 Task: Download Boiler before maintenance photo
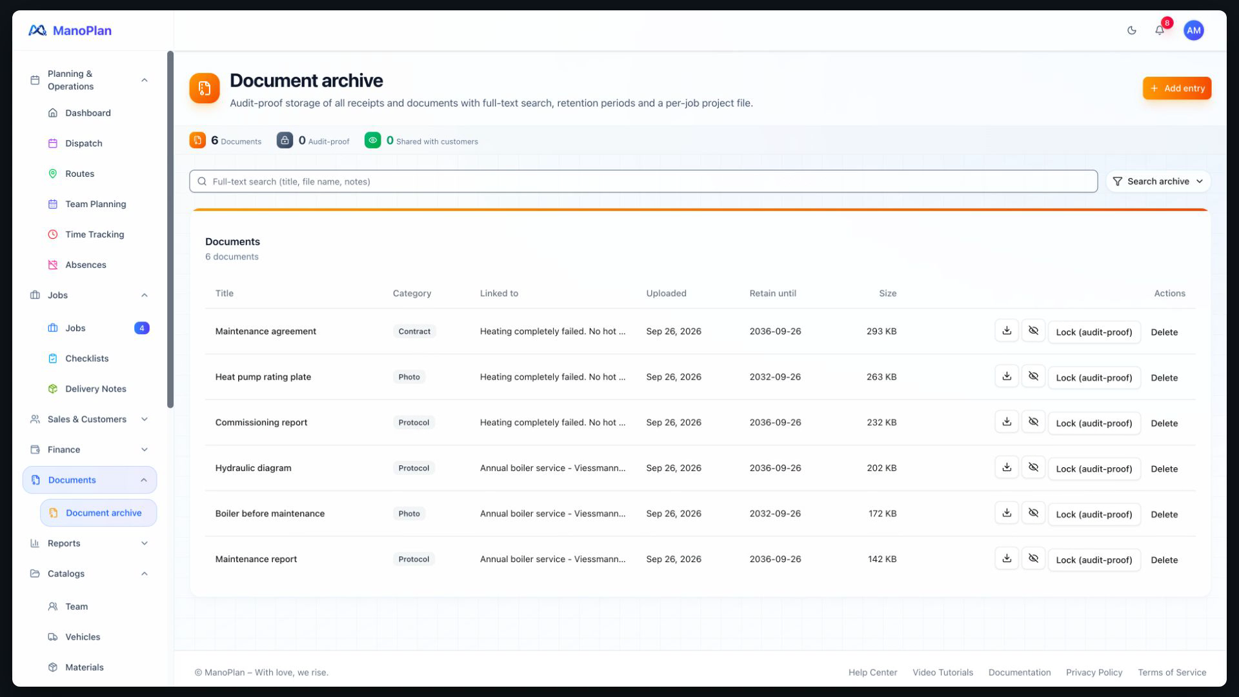click(1007, 513)
